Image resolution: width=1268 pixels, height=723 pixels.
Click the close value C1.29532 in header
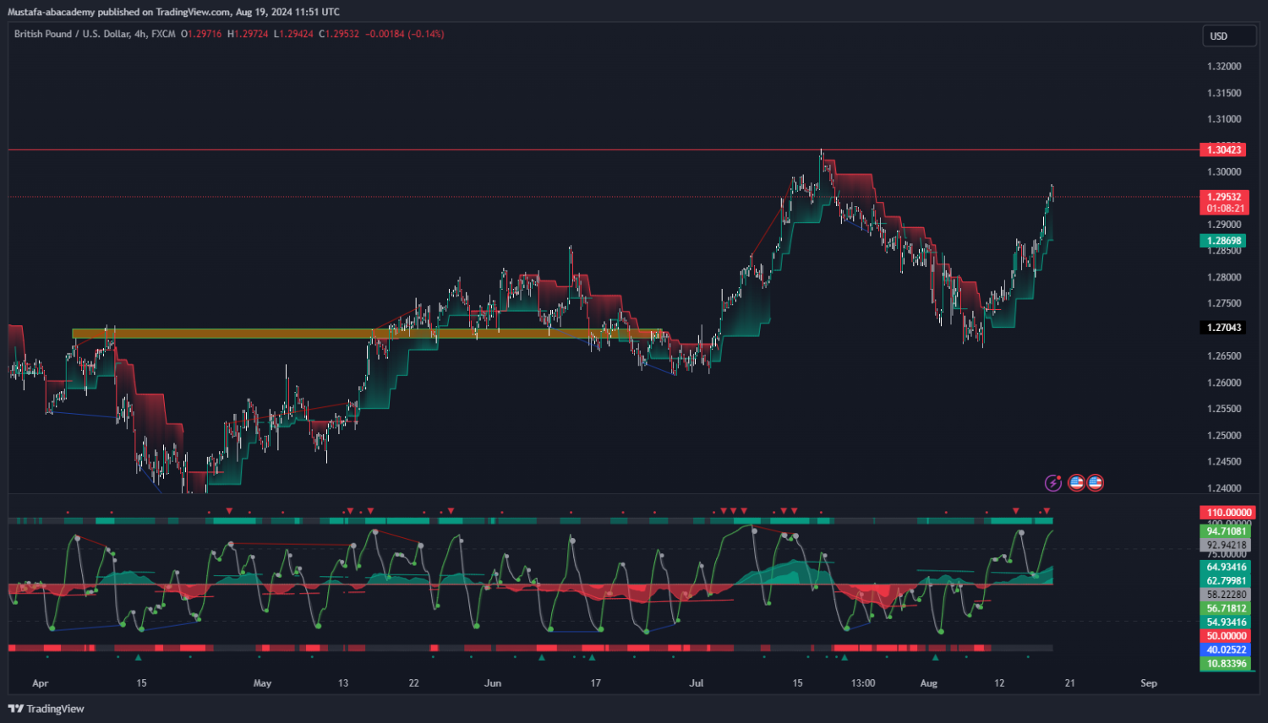tap(339, 34)
